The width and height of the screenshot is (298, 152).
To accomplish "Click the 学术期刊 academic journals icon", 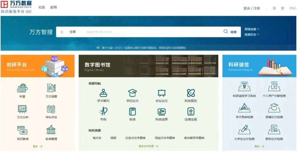I will (103, 93).
